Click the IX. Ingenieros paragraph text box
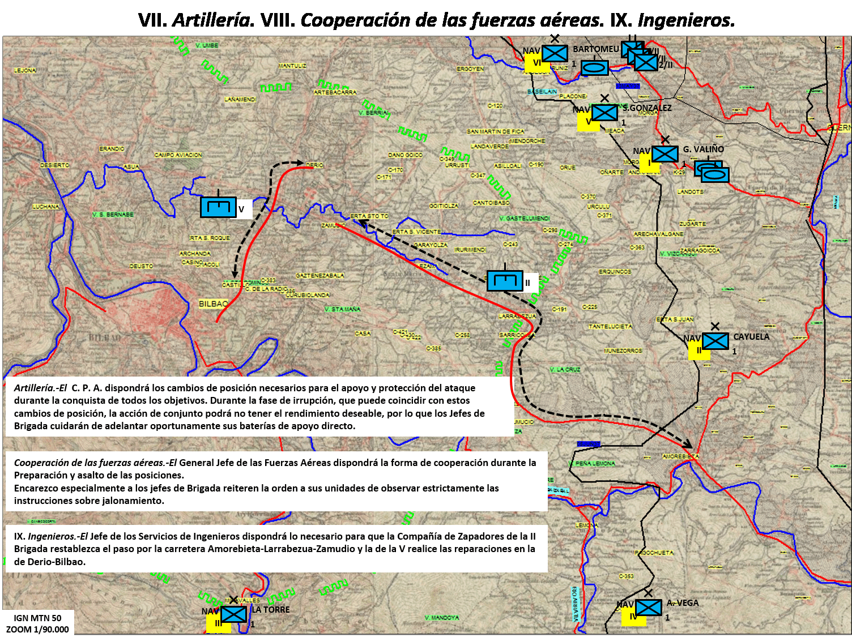Viewport: 852px width, 641px height. [276, 549]
